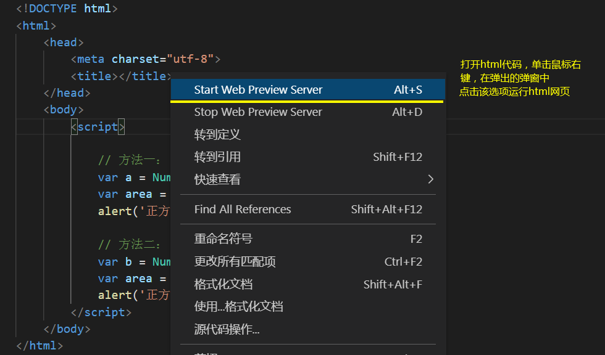Select 更改所有匹配项 menu entry

pyautogui.click(x=235, y=262)
